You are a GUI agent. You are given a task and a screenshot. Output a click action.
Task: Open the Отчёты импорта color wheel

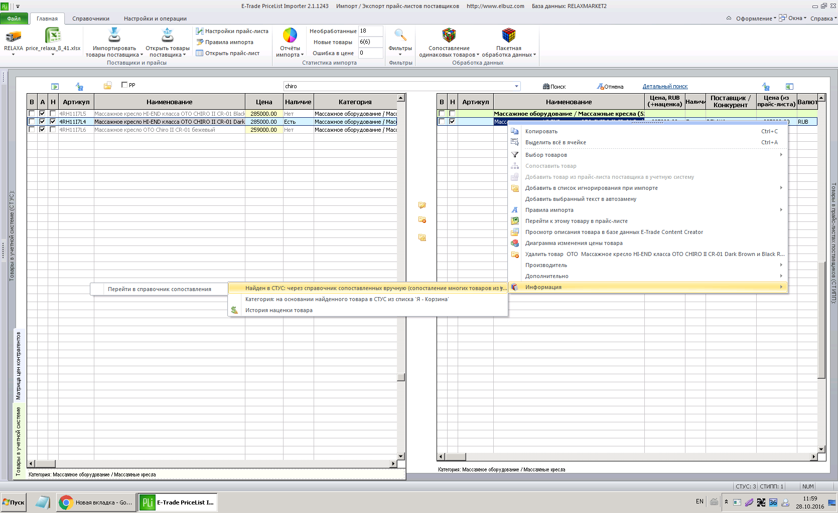click(x=290, y=36)
